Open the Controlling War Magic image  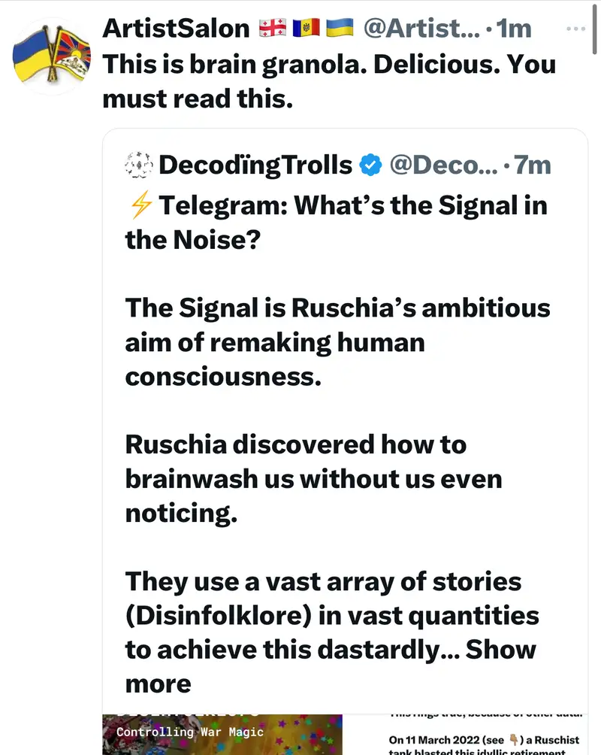coord(222,734)
